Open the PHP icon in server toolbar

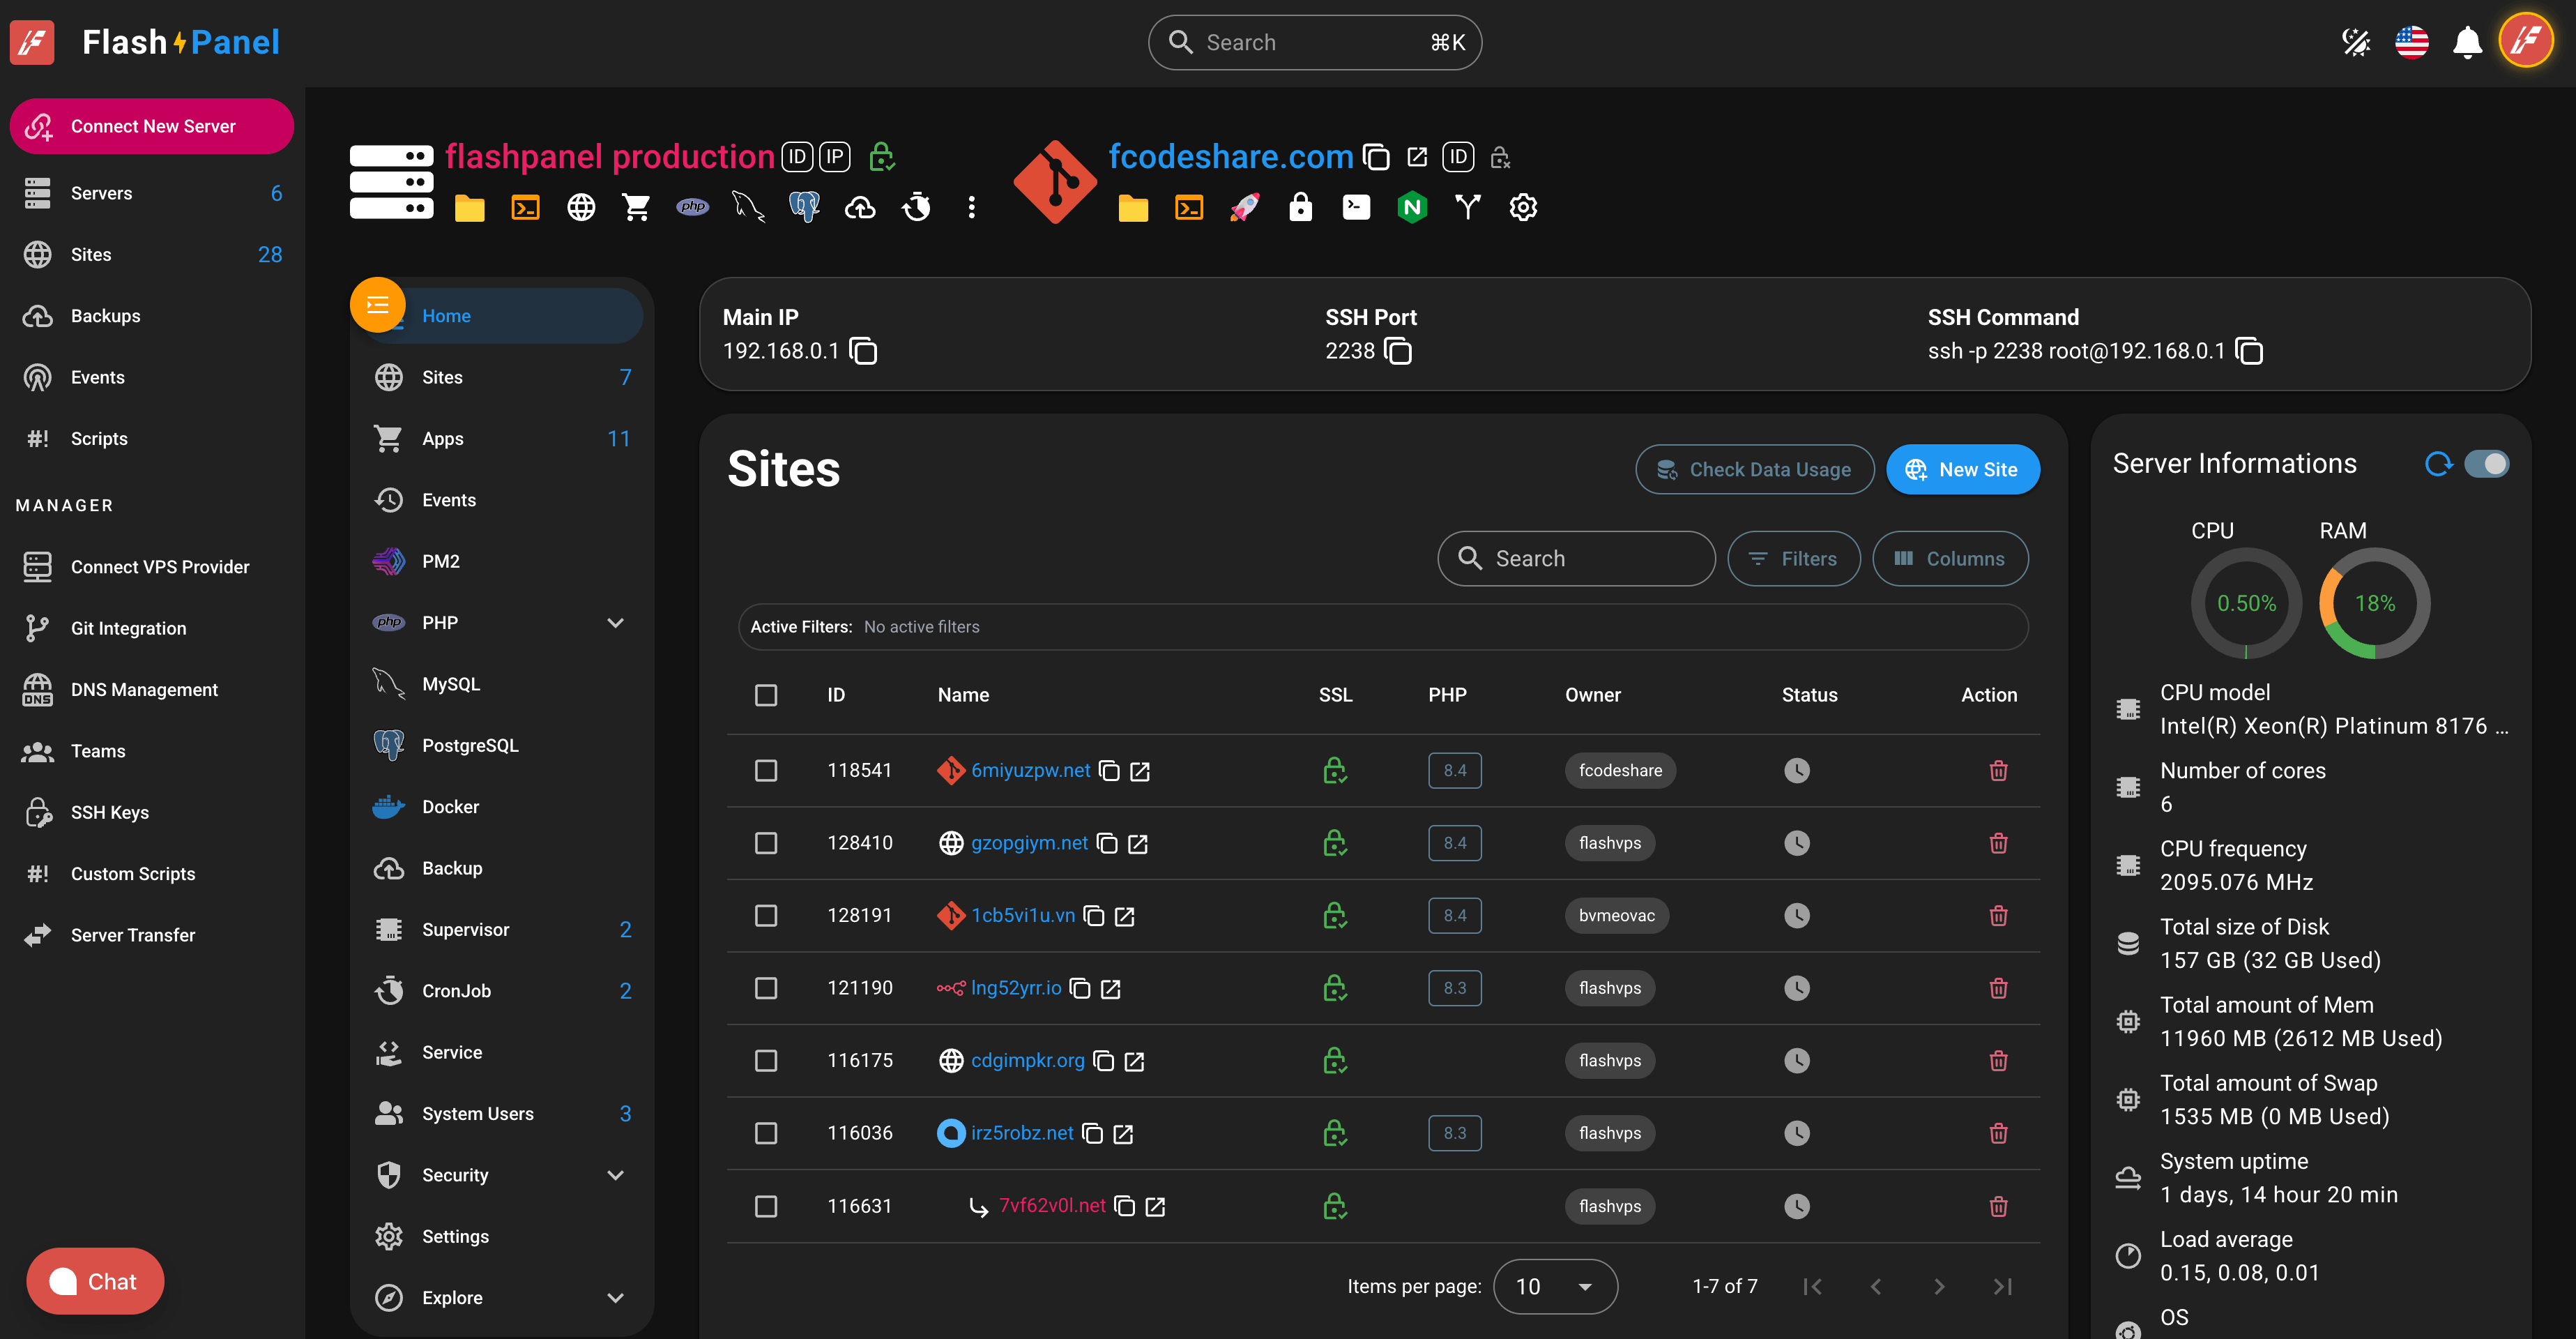click(692, 207)
